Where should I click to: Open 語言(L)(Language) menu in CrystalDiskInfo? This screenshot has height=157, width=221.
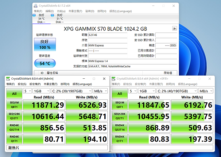(x=121, y=11)
